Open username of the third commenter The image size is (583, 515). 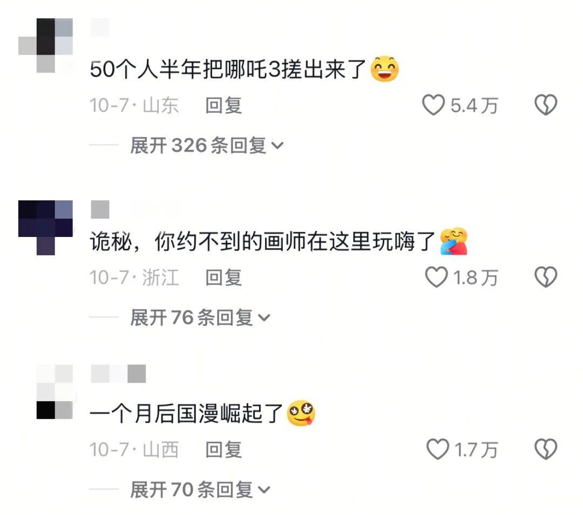click(x=118, y=374)
